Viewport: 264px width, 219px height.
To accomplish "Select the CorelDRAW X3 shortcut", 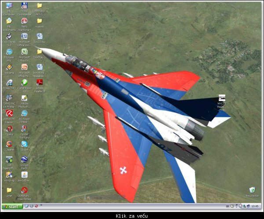I will click(24, 86).
